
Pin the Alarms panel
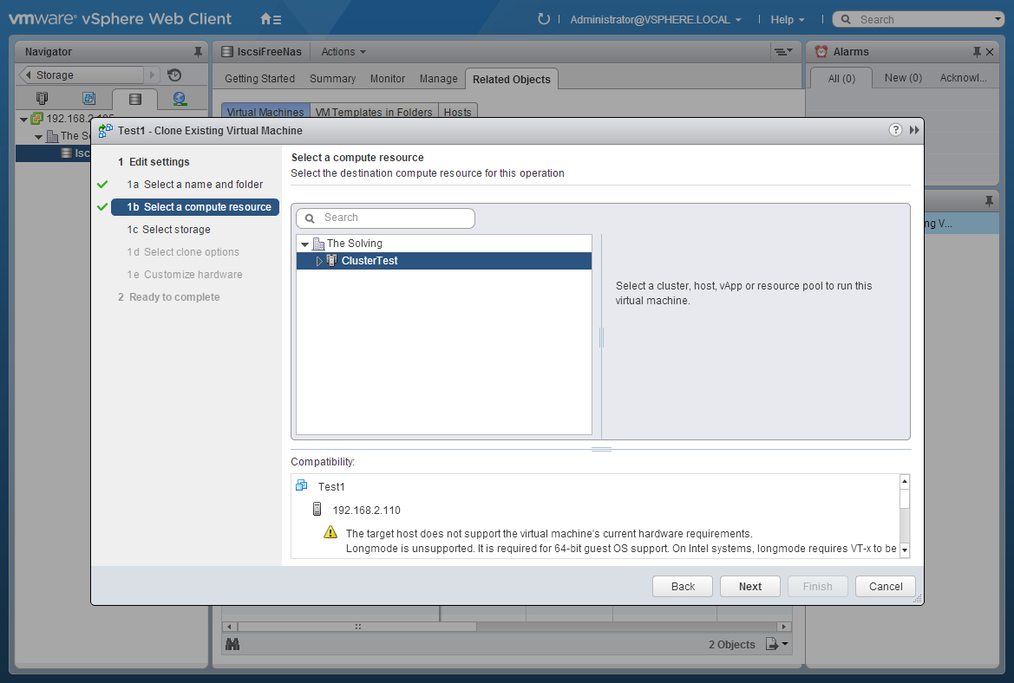point(977,52)
